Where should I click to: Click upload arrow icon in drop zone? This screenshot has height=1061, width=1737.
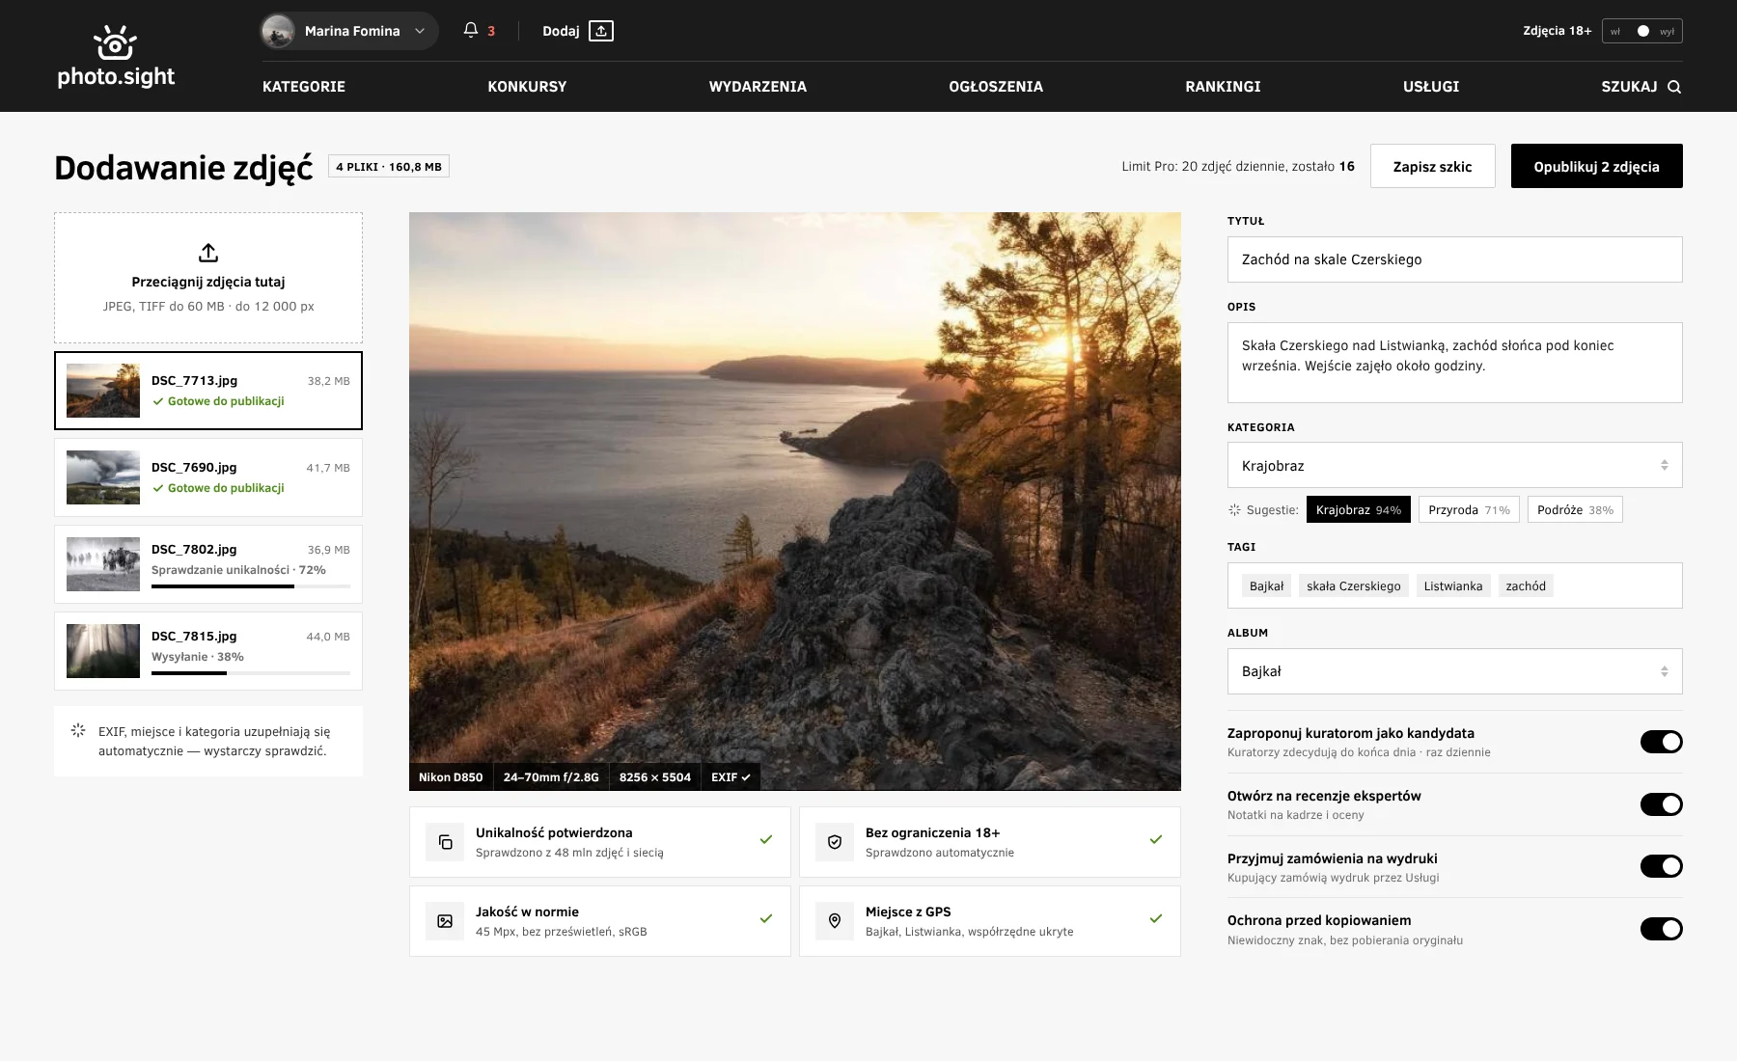tap(208, 253)
